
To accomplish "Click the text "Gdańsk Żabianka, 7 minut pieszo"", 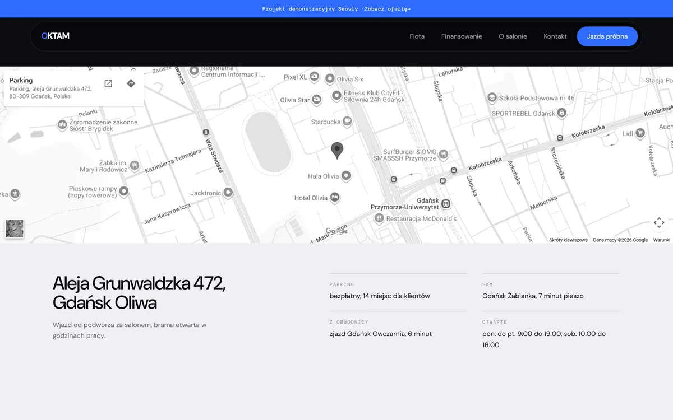I will [x=533, y=296].
